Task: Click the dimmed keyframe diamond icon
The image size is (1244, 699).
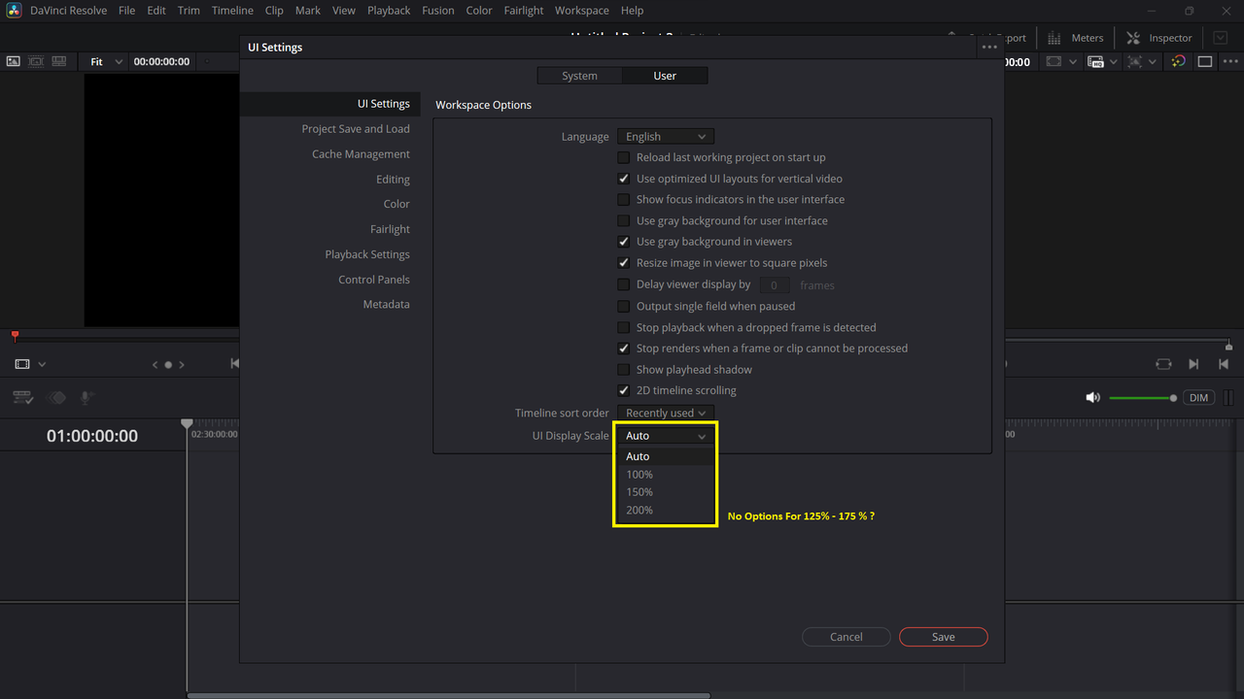Action: coord(57,398)
